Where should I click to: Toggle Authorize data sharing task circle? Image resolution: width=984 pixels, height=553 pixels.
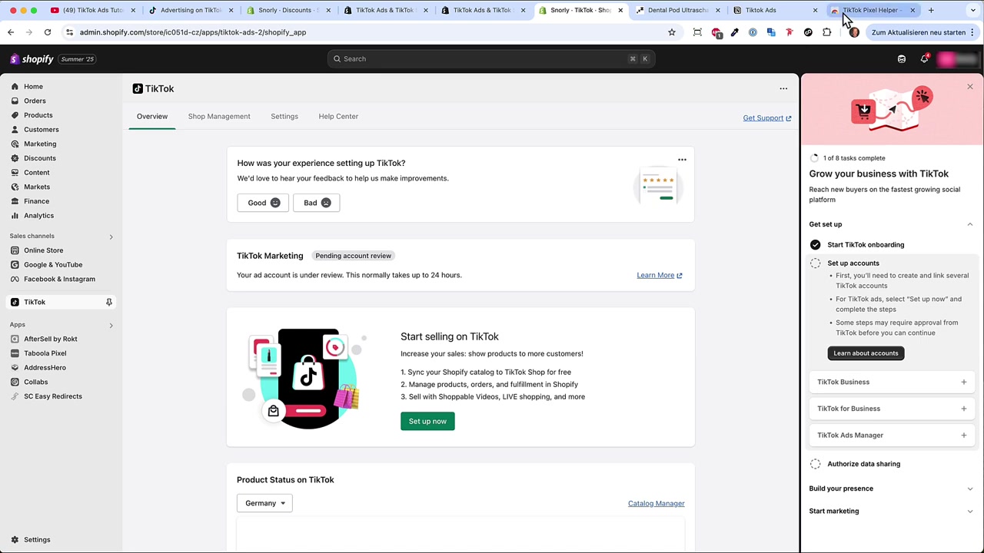pyautogui.click(x=815, y=464)
